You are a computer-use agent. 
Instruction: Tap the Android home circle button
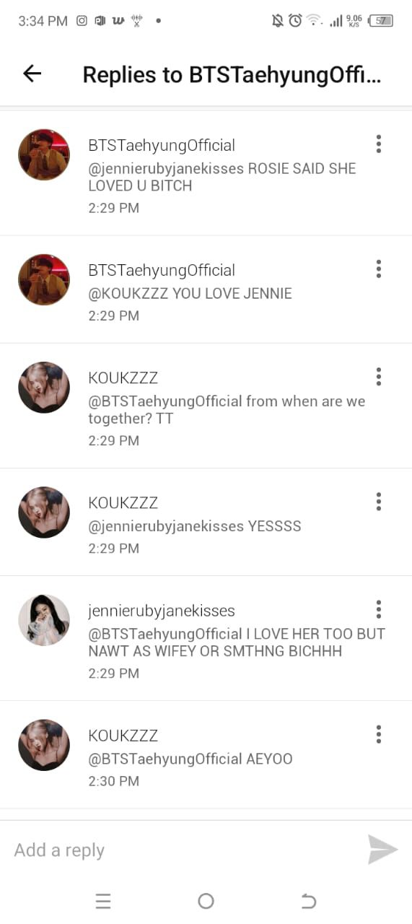(x=206, y=901)
